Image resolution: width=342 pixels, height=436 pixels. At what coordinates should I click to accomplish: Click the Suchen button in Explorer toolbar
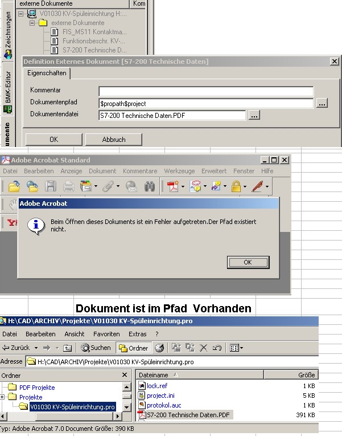[x=96, y=348]
